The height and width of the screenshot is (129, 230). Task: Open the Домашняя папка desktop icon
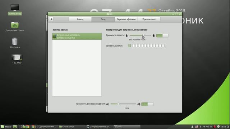[x=15, y=27]
